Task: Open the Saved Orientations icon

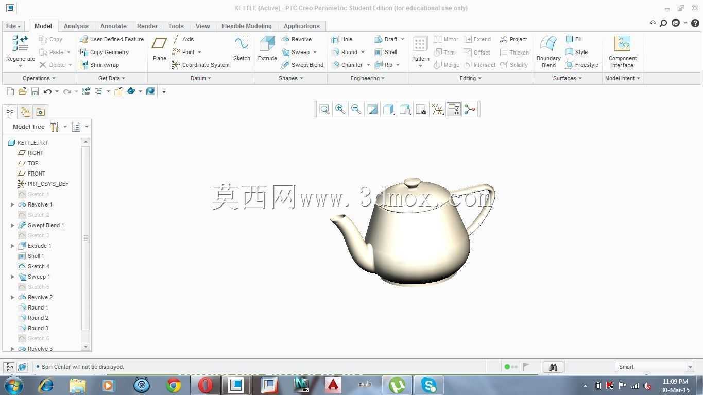Action: pos(405,109)
